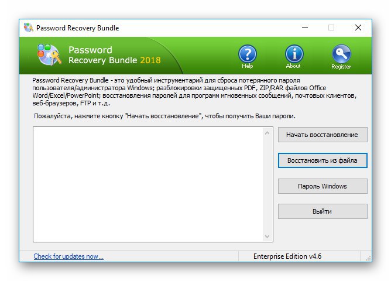
Task: Click the Password Recovery Bundle title text
Action: (x=77, y=28)
